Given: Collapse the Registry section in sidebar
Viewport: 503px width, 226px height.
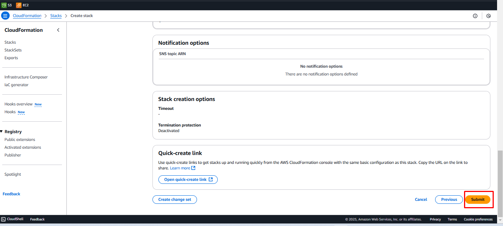Looking at the screenshot, I should (x=1, y=132).
